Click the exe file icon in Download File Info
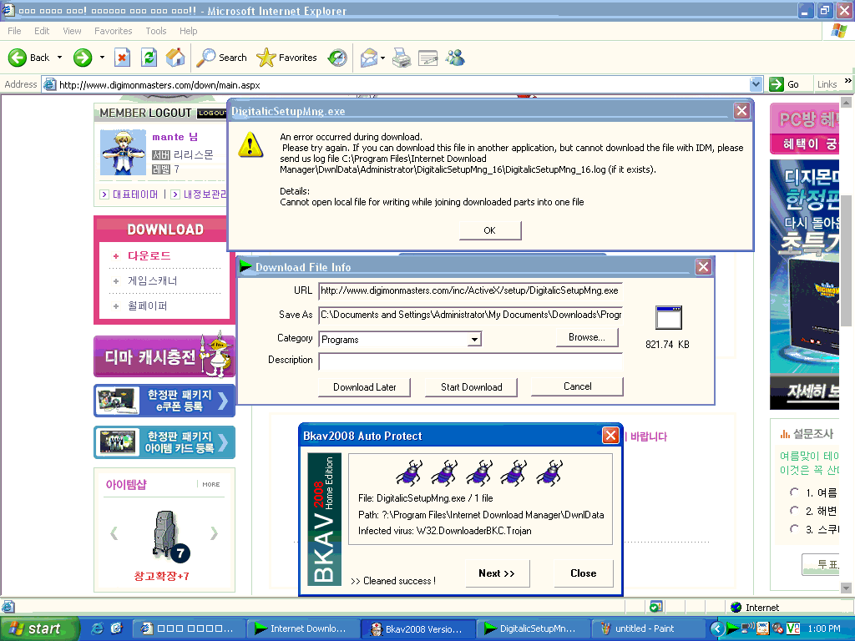The image size is (855, 641). click(669, 317)
